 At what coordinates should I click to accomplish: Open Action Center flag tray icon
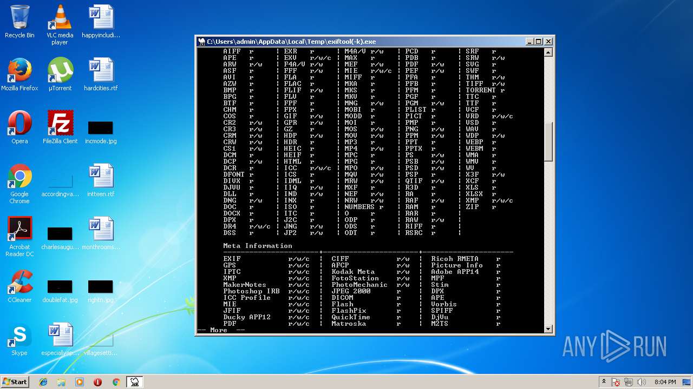click(x=616, y=382)
